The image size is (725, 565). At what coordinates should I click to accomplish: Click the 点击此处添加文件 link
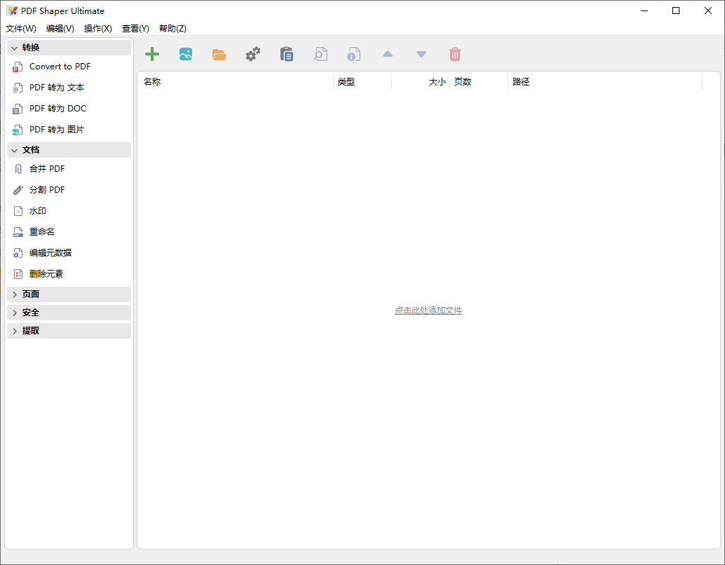428,310
